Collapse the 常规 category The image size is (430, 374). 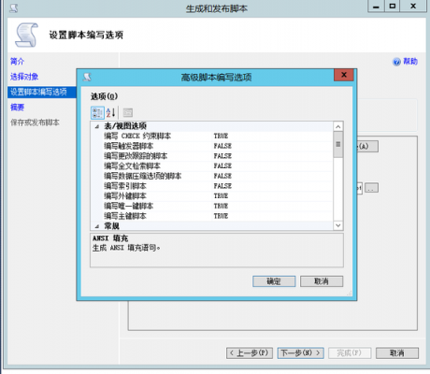point(97,226)
